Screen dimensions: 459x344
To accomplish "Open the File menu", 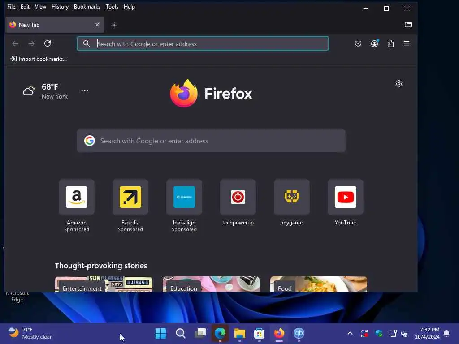I will pos(11,7).
